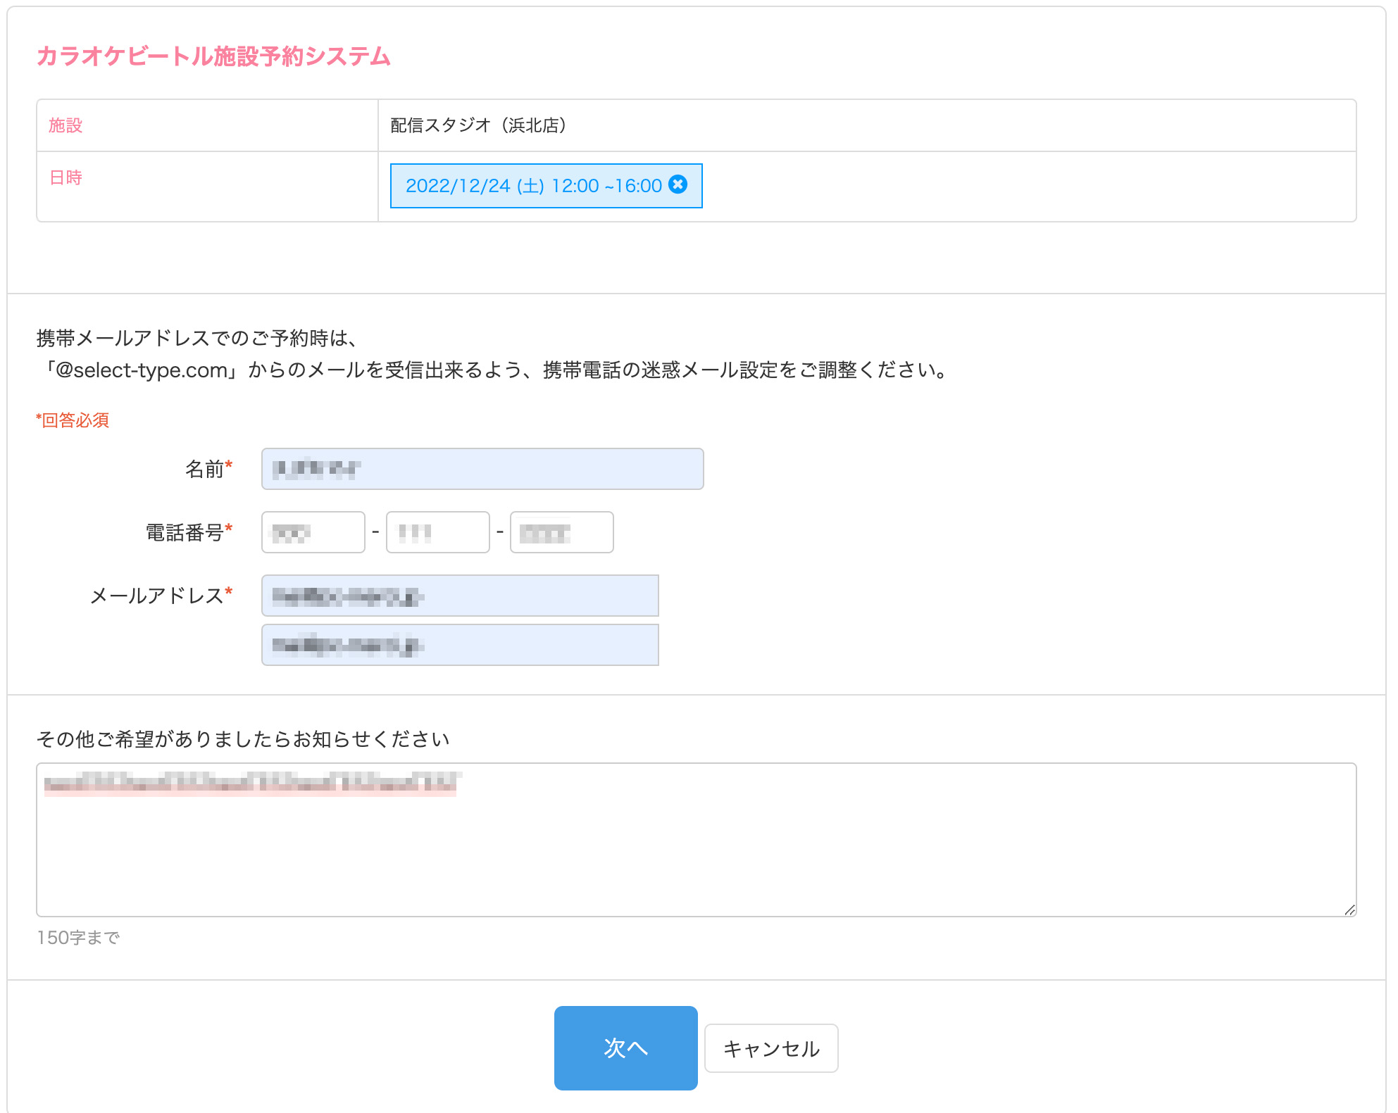Focus the first メールアドレス field
This screenshot has width=1398, height=1113.
[461, 596]
